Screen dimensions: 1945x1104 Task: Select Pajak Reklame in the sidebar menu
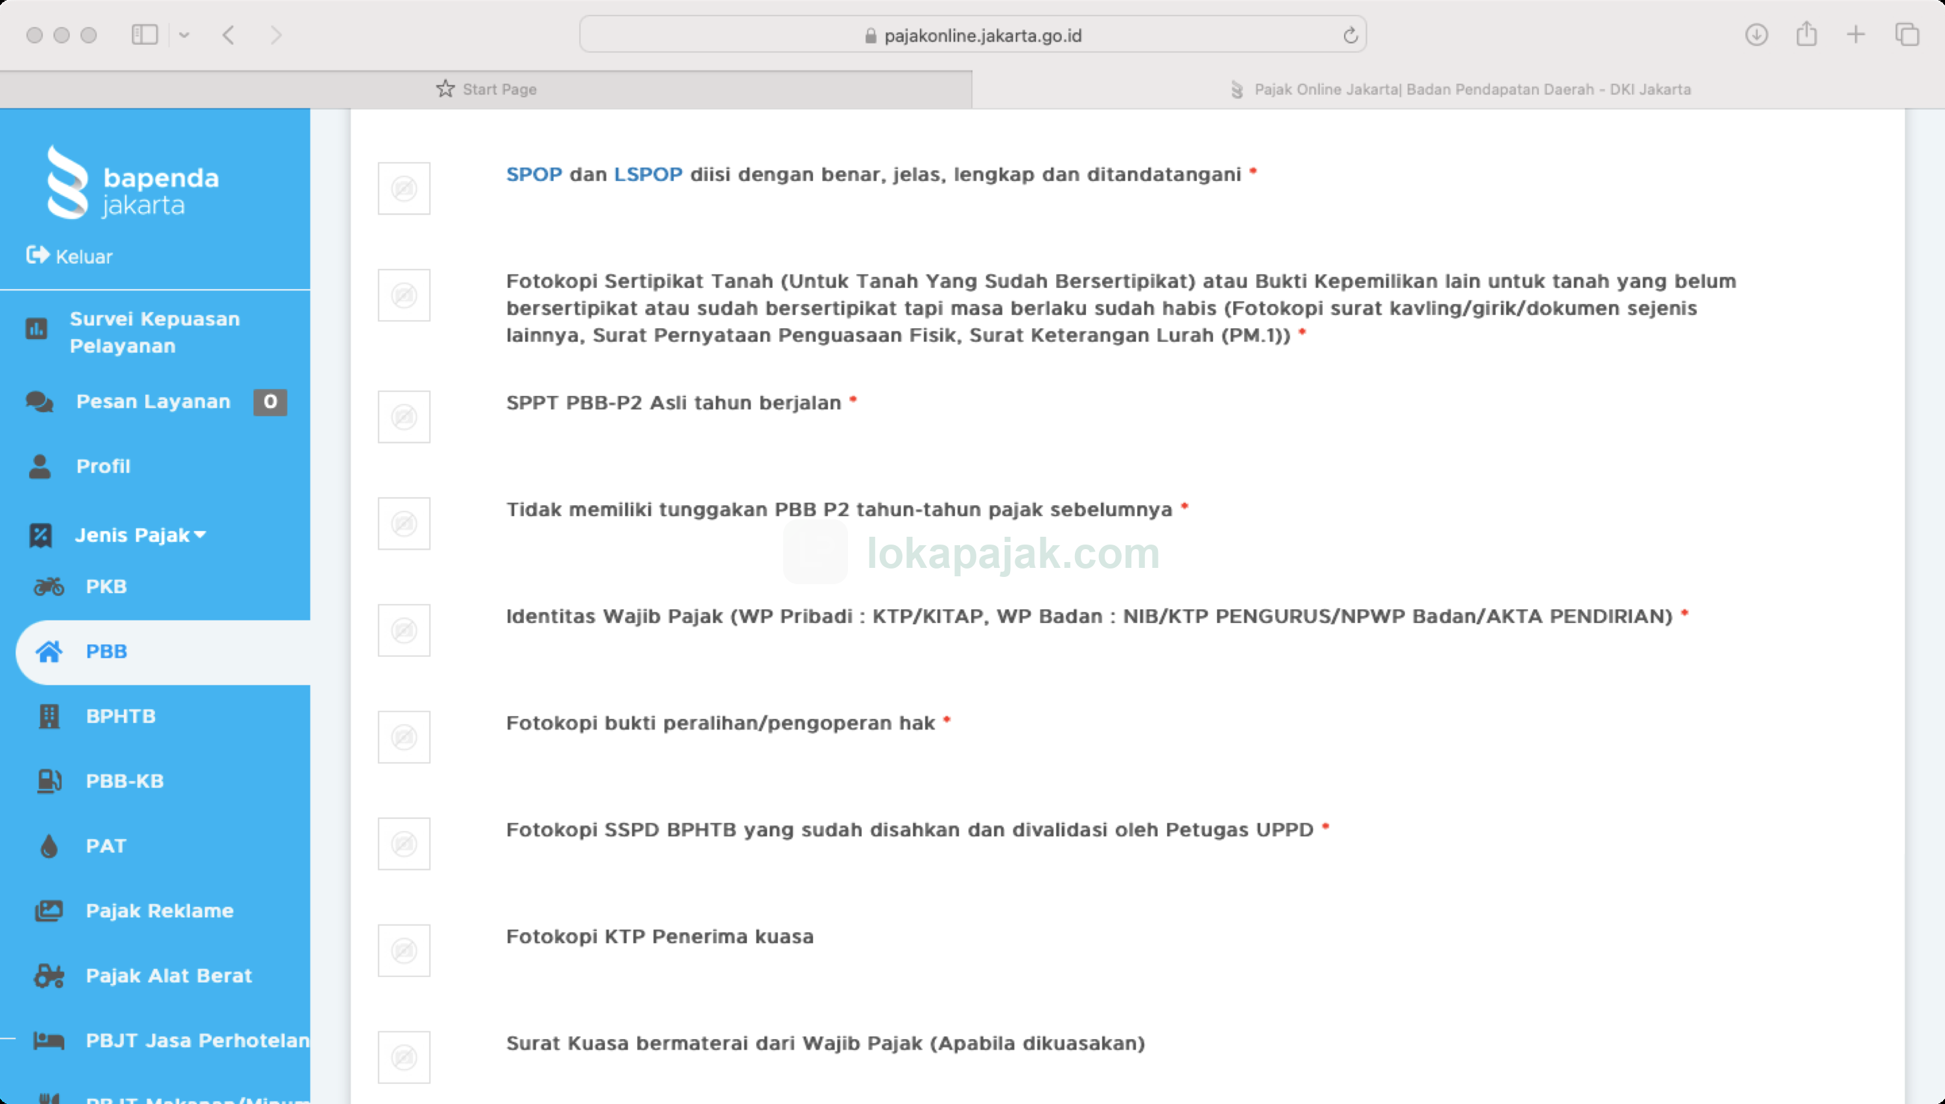pyautogui.click(x=159, y=911)
